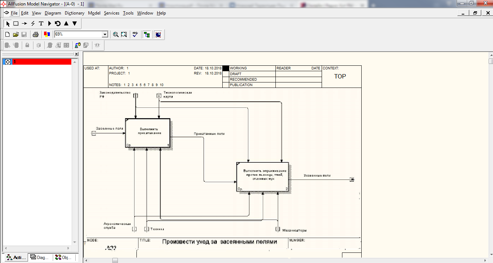This screenshot has height=263, width=493.
Task: Open a model with the folder icon
Action: (16, 35)
